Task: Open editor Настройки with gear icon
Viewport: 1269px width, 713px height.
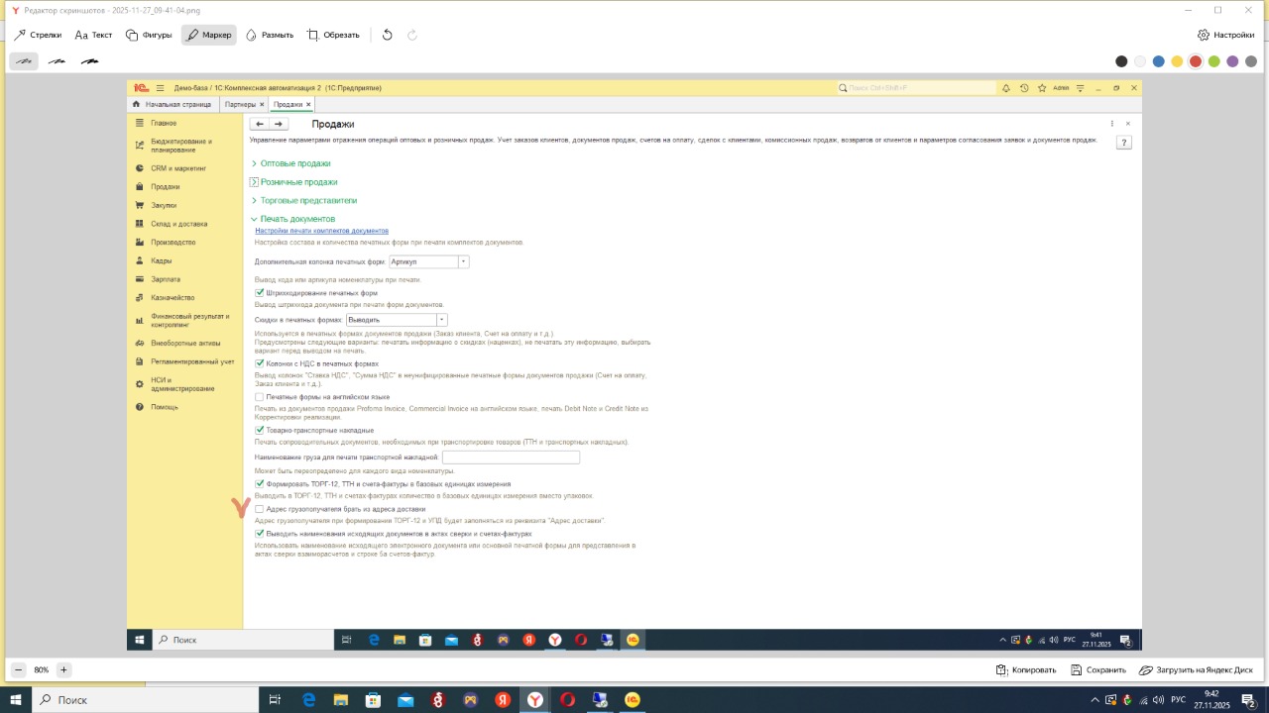Action: click(x=1225, y=35)
